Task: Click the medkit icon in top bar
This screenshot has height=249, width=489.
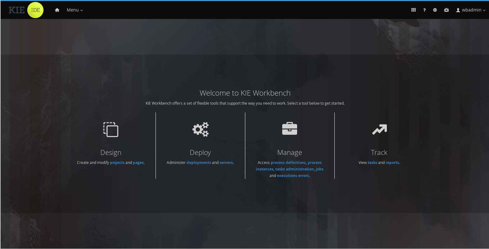Action: tap(446, 10)
